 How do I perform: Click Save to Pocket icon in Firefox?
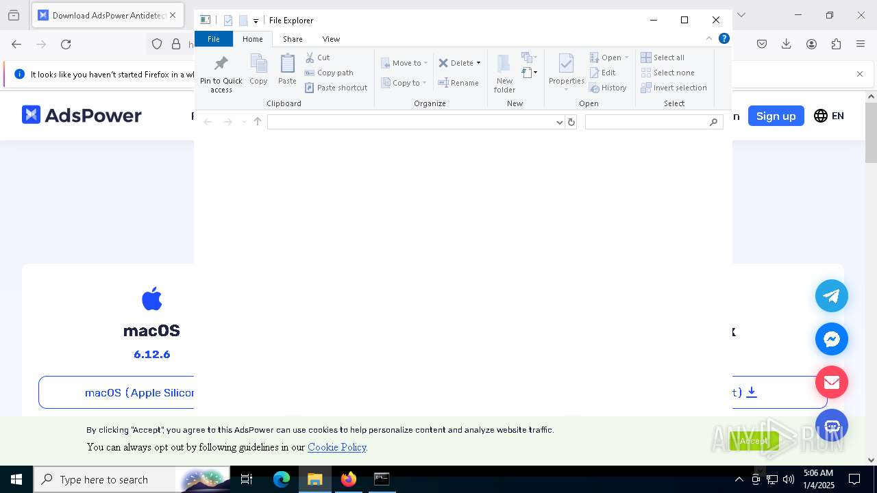(x=762, y=45)
